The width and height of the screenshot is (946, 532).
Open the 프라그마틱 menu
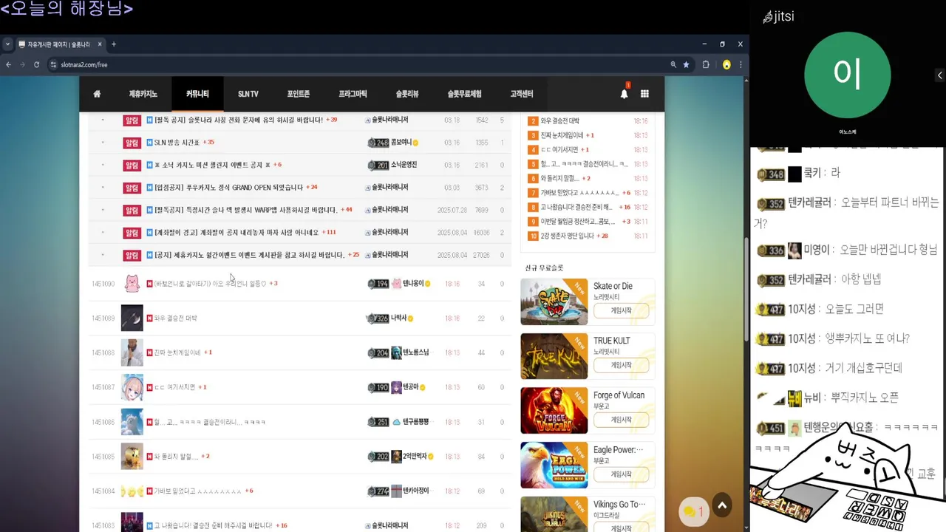(353, 94)
